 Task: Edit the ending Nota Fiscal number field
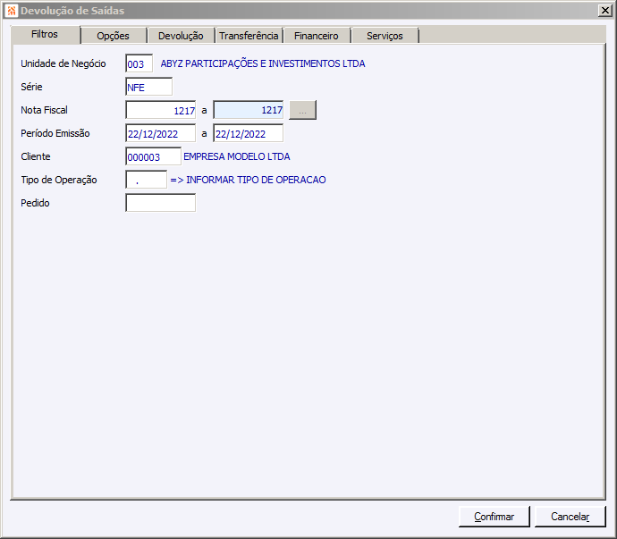[x=249, y=110]
